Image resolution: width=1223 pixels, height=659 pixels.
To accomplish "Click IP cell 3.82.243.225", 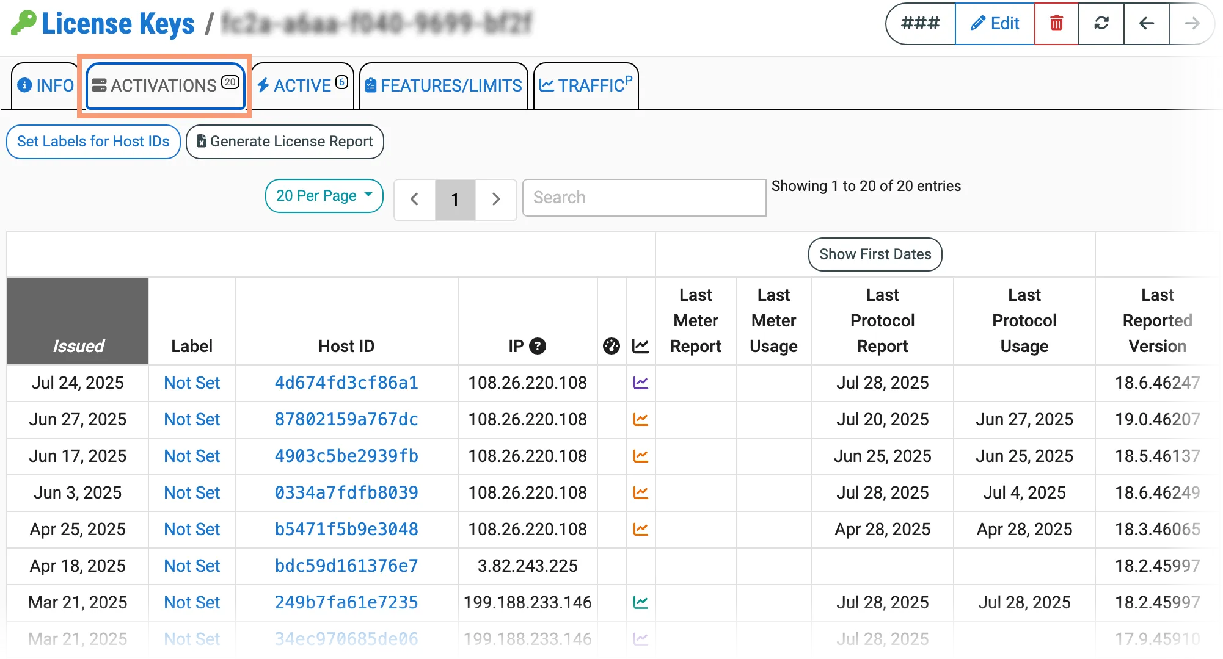I will point(528,566).
